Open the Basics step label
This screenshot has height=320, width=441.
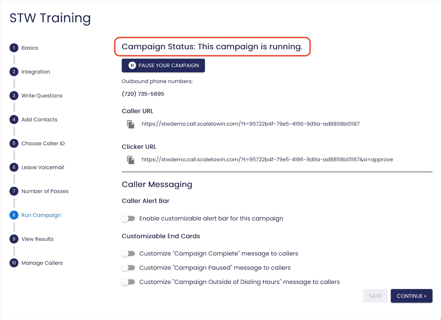(30, 48)
